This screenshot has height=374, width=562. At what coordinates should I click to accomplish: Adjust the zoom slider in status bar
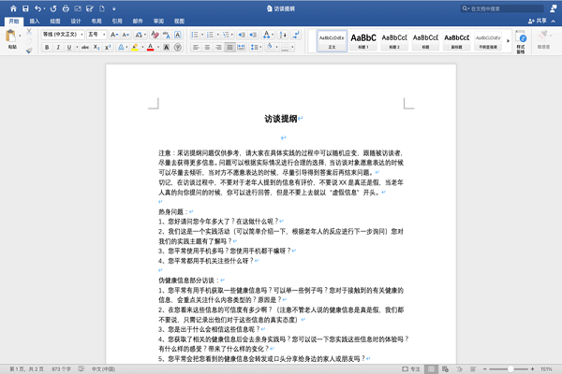(x=505, y=368)
